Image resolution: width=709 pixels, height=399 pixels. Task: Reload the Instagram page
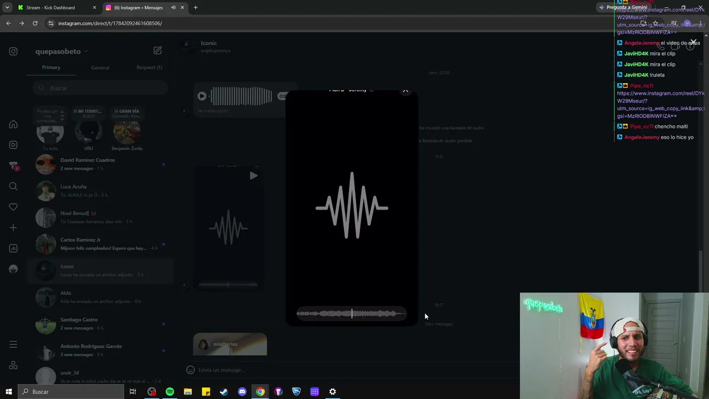pyautogui.click(x=35, y=23)
